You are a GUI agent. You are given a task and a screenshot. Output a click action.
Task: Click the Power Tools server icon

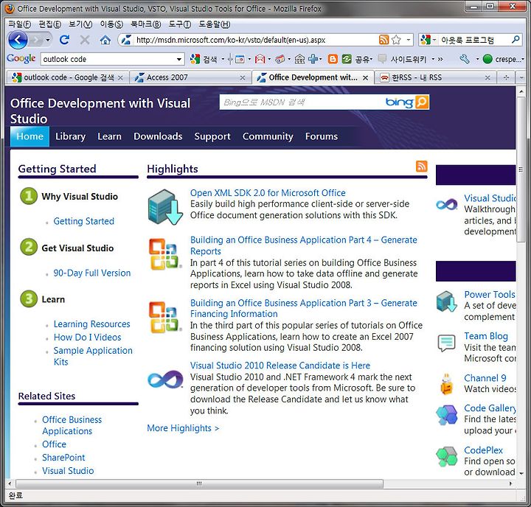447,301
